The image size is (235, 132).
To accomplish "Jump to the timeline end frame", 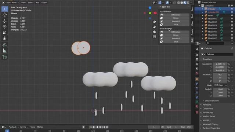I will [x=107, y=127].
